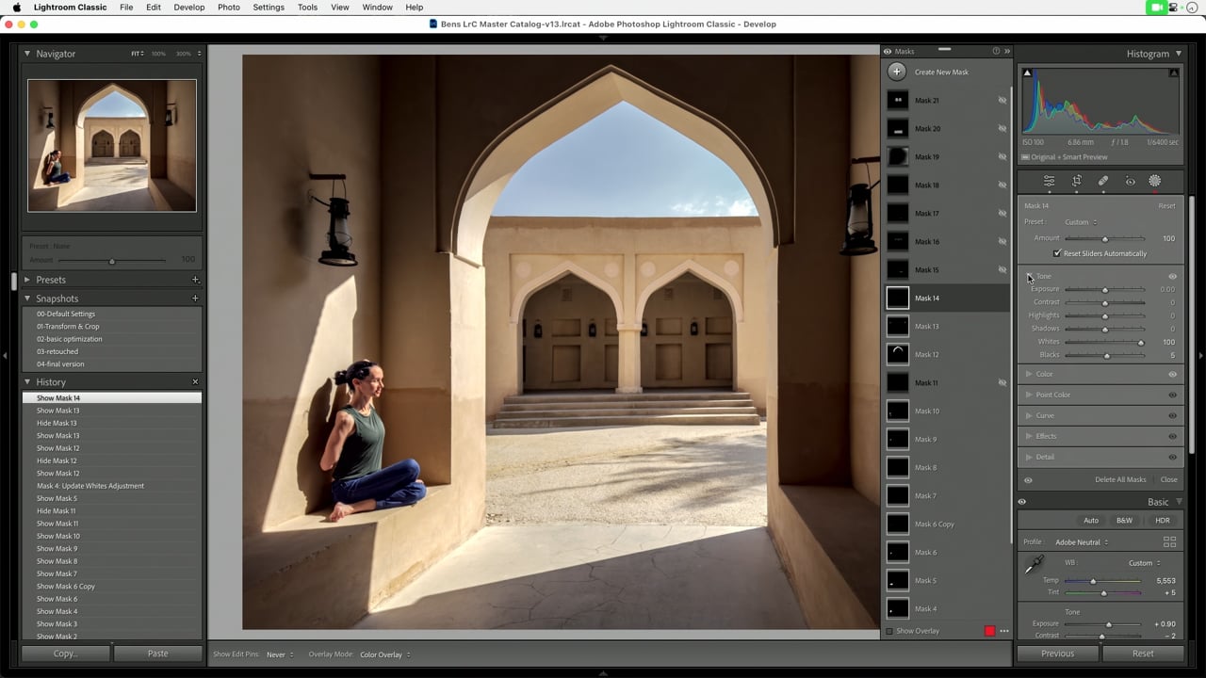Expand the Color section triangle
The height and width of the screenshot is (678, 1206).
pos(1029,374)
